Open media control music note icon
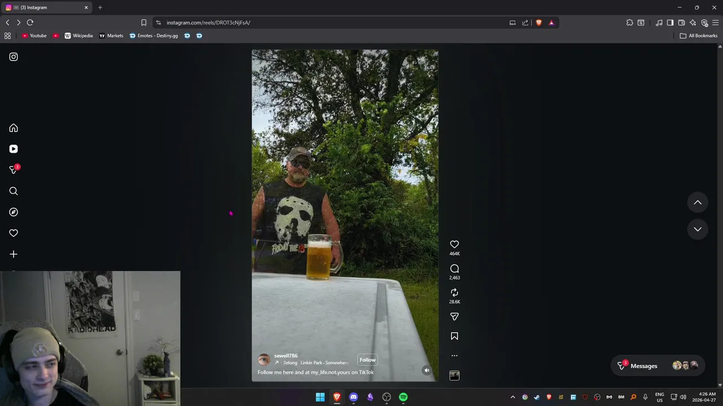This screenshot has width=723, height=406. pos(659,23)
